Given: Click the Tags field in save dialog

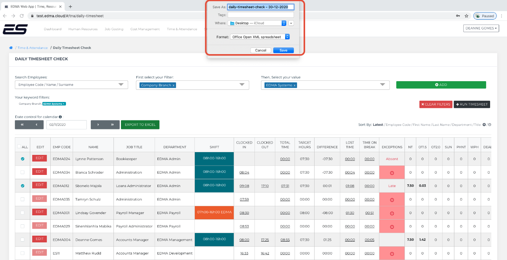Looking at the screenshot, I should [261, 15].
